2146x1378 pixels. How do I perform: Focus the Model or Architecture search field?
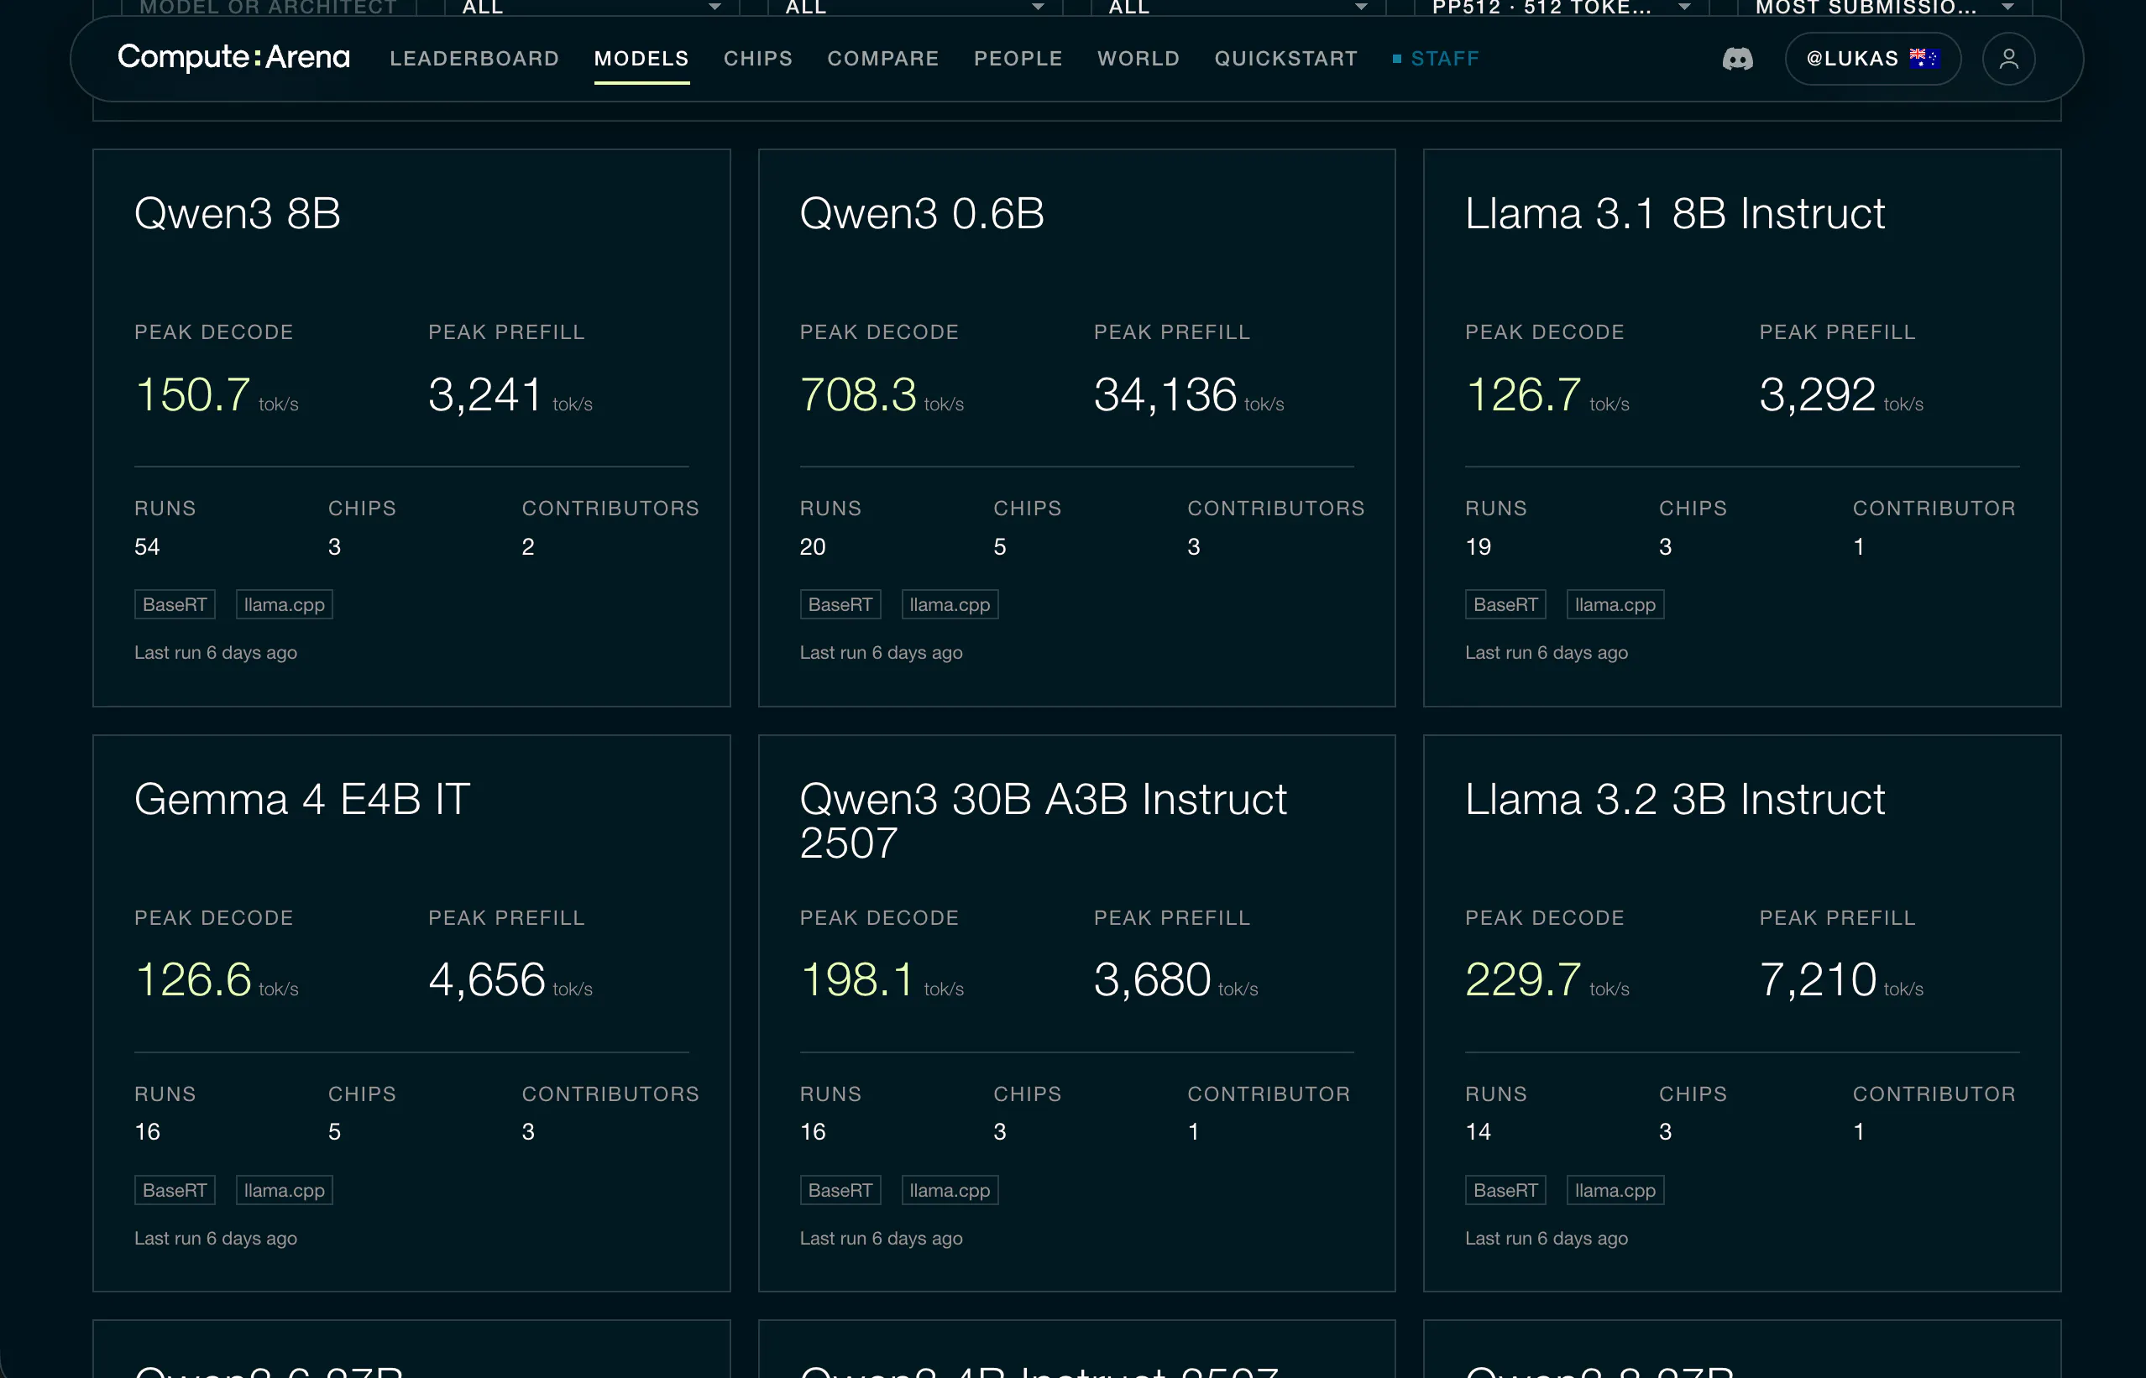269,8
